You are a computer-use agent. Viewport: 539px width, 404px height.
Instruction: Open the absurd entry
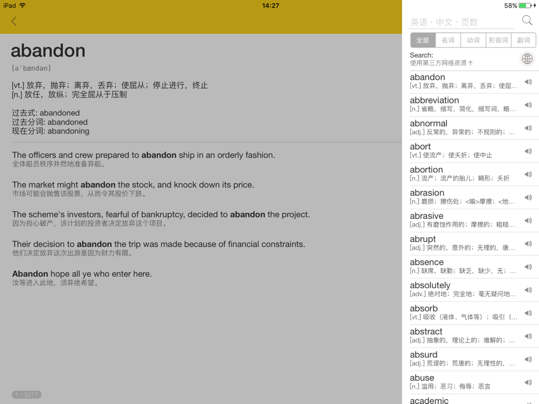coord(470,359)
